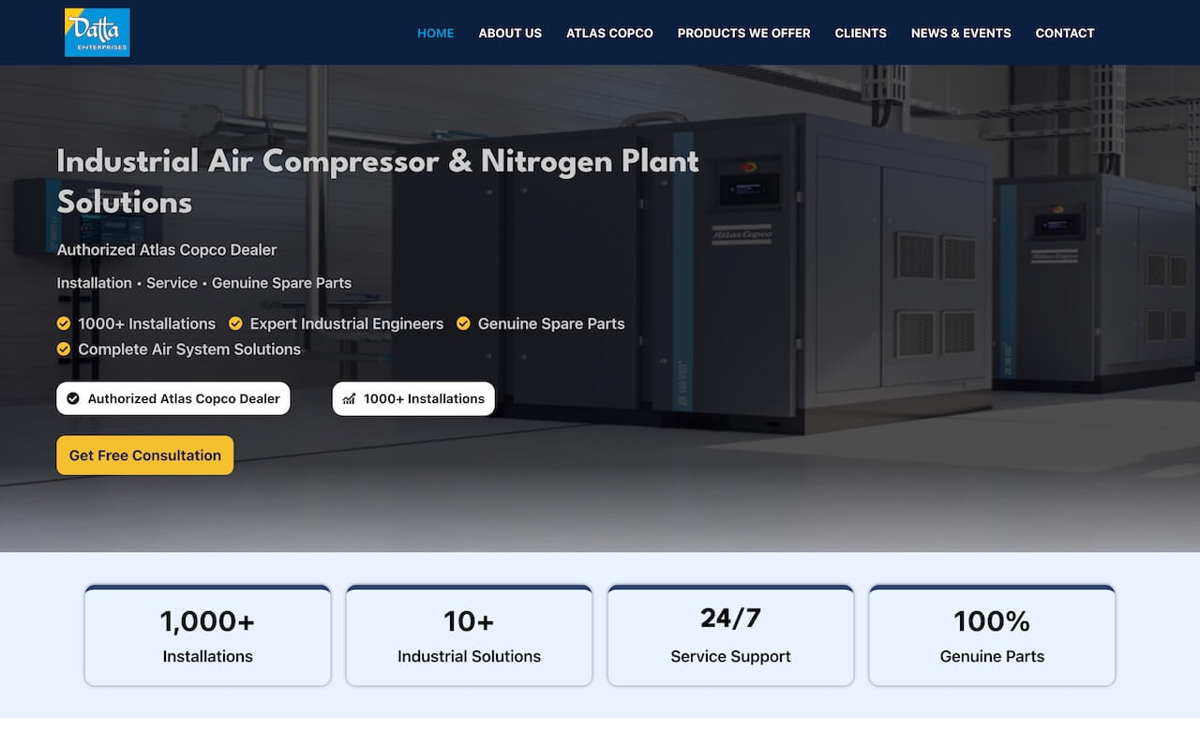Click the 'Expert Industrial Engineers' text

(x=347, y=323)
